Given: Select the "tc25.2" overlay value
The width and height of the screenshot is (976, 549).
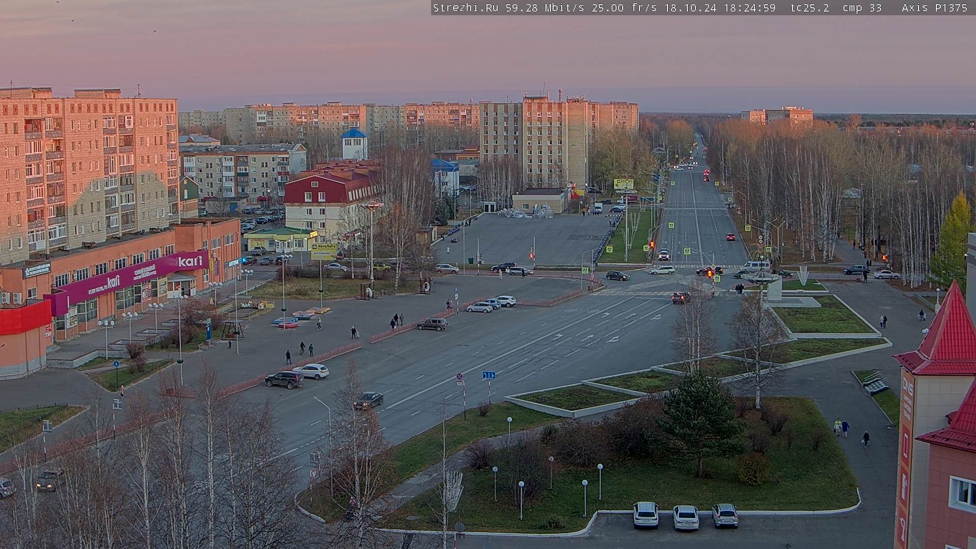Looking at the screenshot, I should 810,8.
